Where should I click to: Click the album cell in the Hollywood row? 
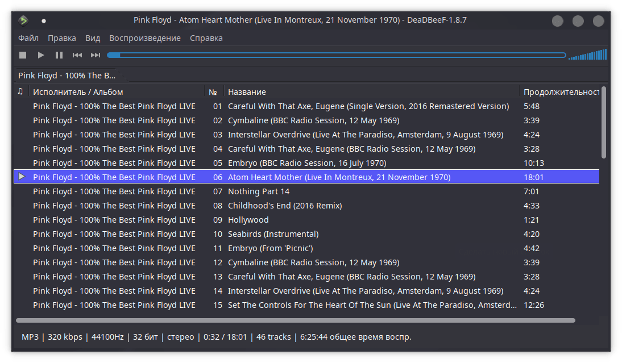pos(114,220)
